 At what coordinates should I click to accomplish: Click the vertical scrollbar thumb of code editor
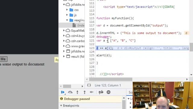pos(191,47)
